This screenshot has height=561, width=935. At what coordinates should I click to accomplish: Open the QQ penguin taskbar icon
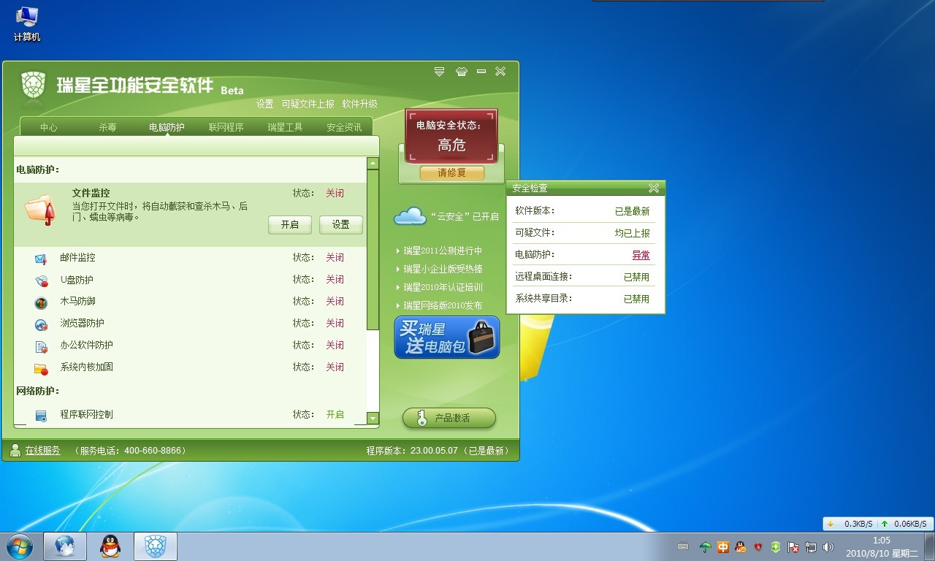(110, 546)
